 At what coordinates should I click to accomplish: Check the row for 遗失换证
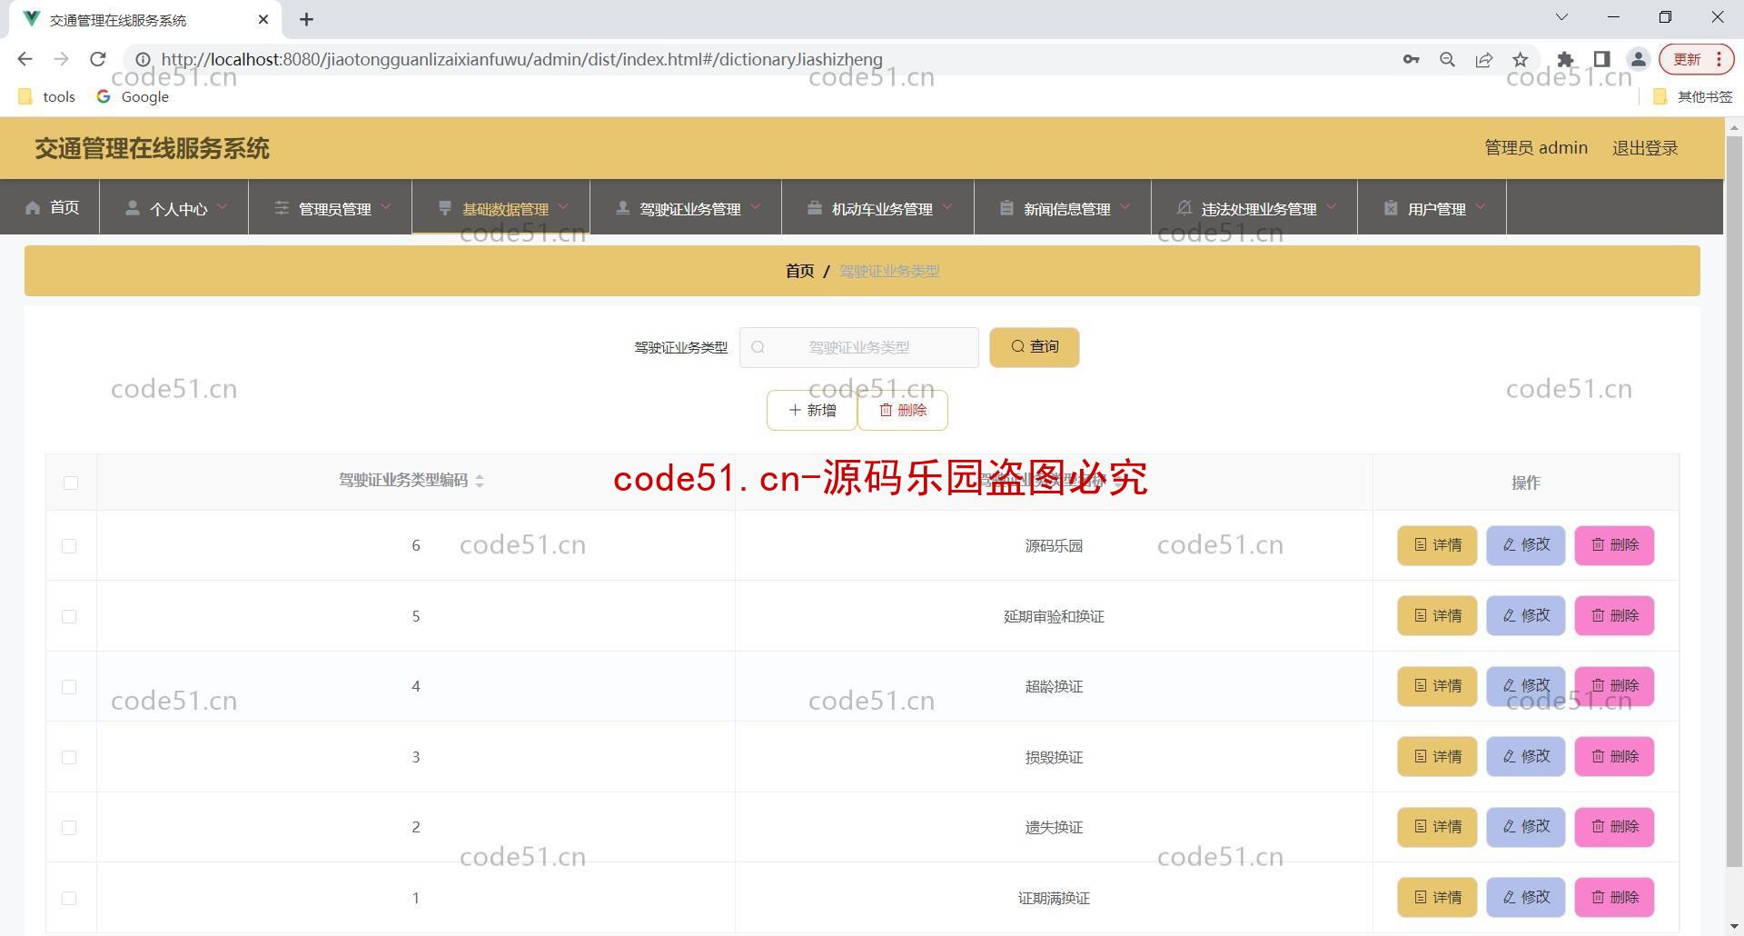click(x=69, y=828)
